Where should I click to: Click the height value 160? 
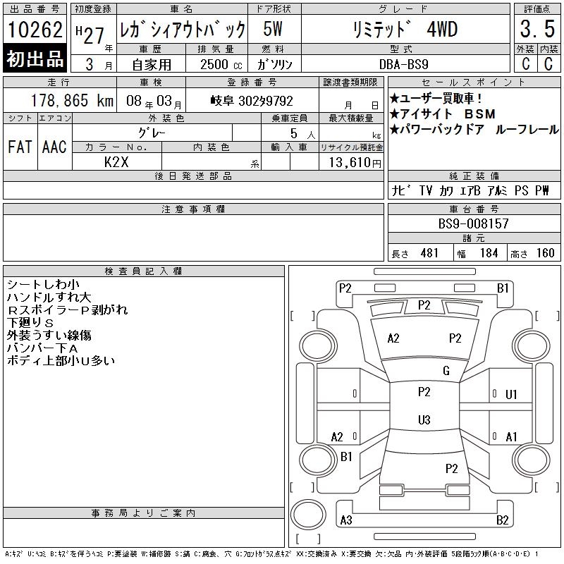(x=545, y=253)
